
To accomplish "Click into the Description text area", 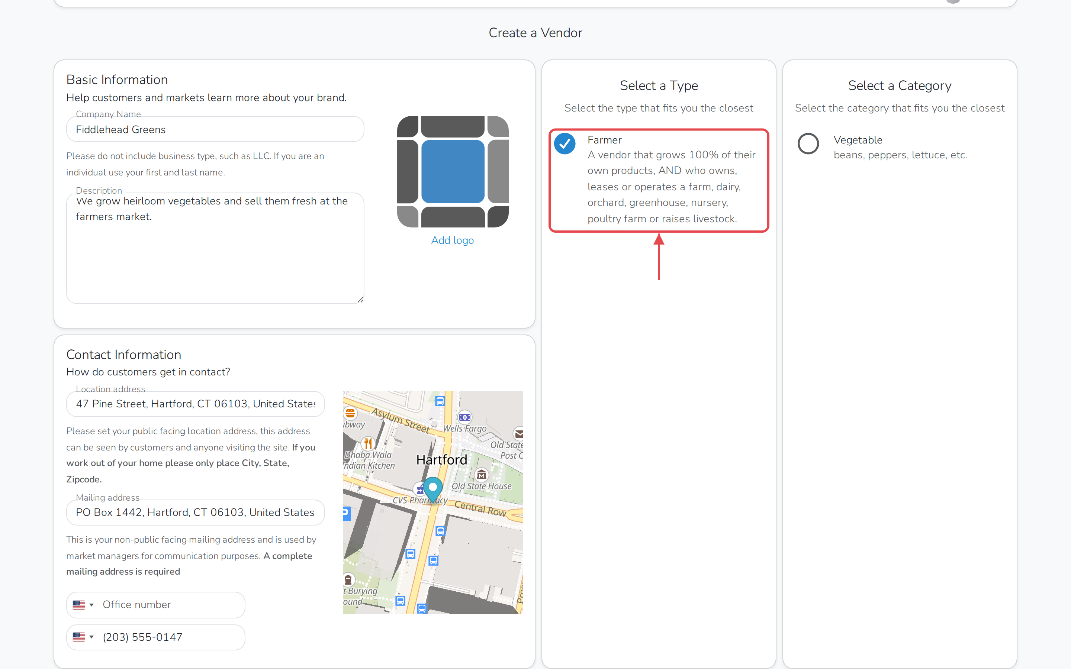I will click(x=215, y=248).
